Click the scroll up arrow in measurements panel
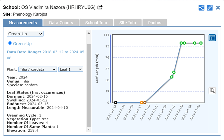This screenshot has width=224, height=140. pos(88,33)
